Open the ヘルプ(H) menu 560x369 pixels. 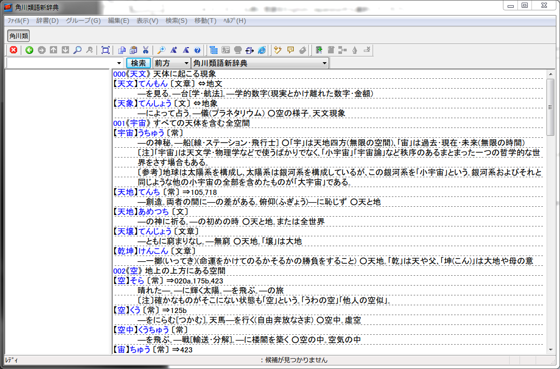[x=235, y=21]
